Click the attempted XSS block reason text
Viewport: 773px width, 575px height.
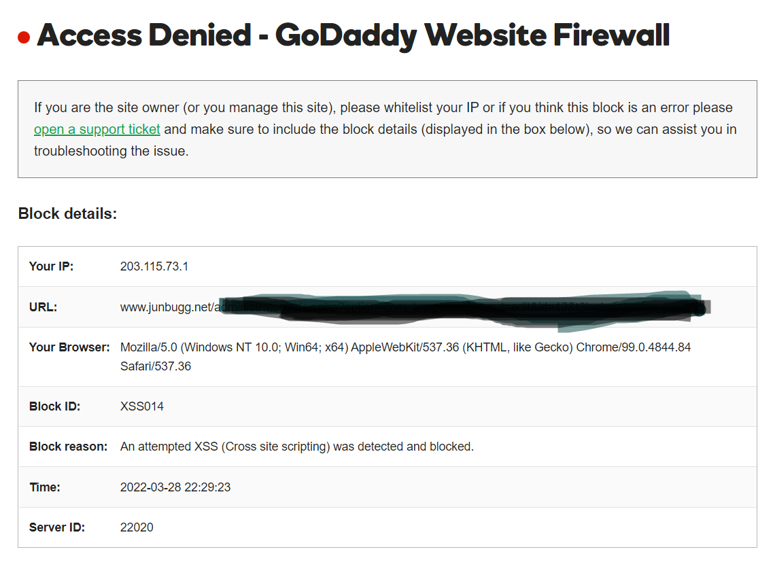tap(296, 447)
